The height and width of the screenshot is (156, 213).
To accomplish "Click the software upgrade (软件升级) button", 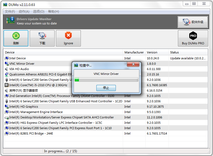I will coord(193,22).
